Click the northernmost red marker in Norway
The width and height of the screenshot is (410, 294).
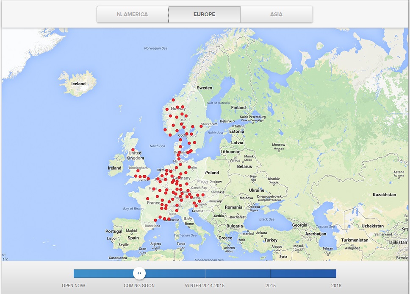pyautogui.click(x=173, y=100)
